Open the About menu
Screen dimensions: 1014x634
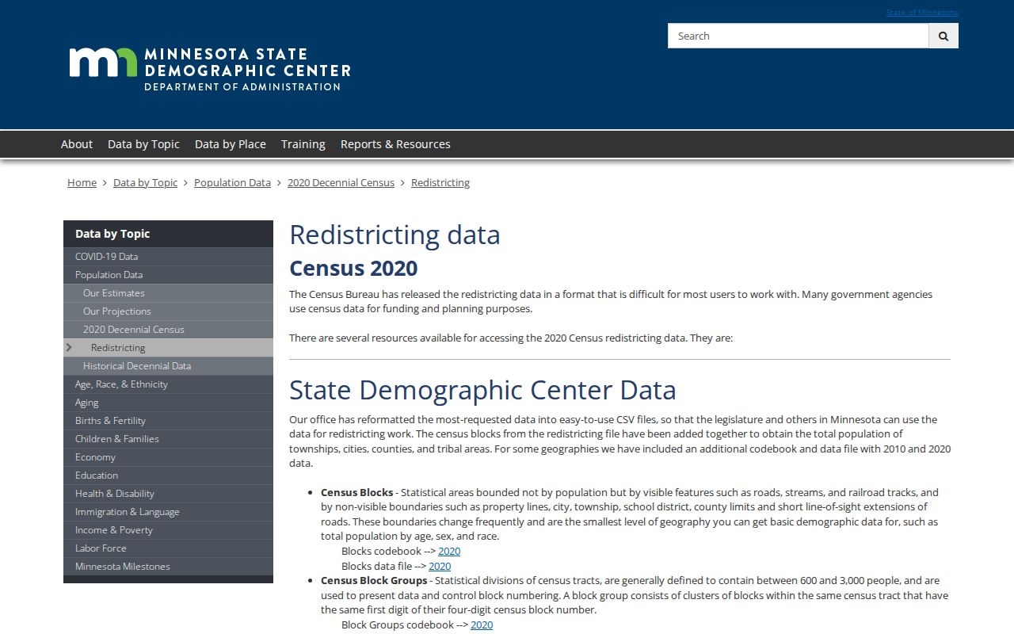[x=77, y=144]
